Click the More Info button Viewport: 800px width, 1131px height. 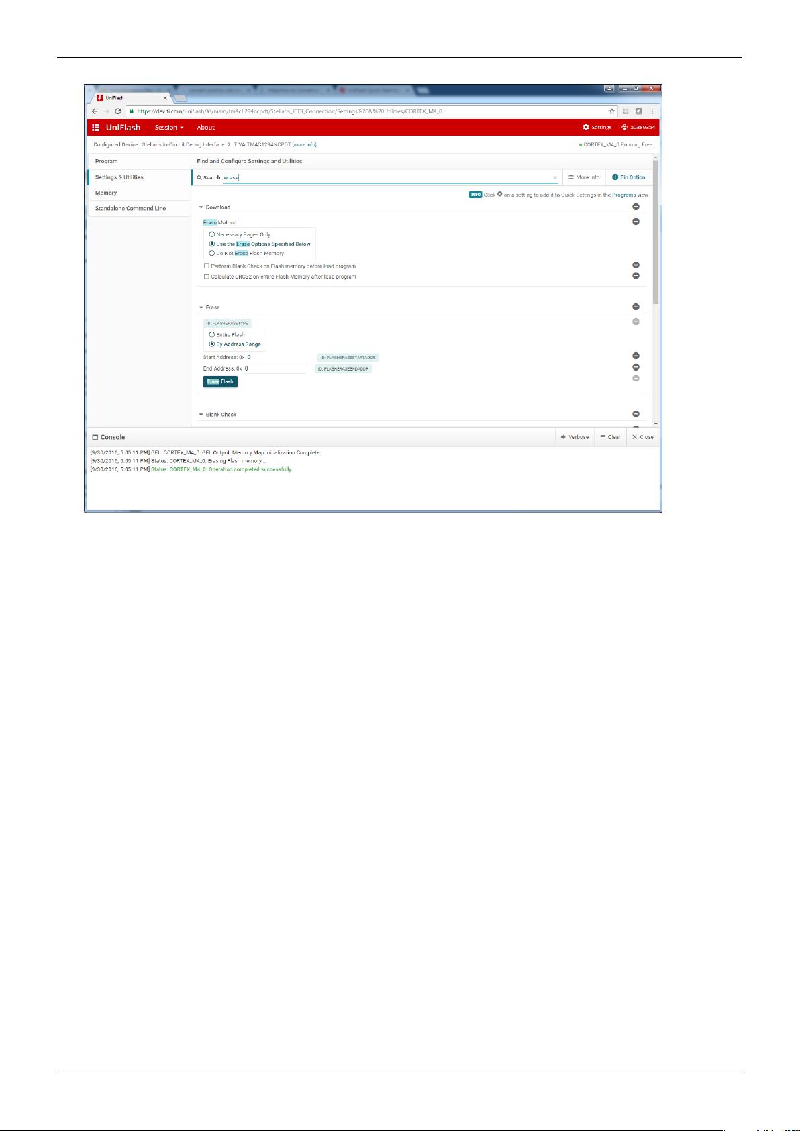584,177
